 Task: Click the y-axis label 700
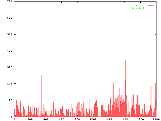point(10,2)
